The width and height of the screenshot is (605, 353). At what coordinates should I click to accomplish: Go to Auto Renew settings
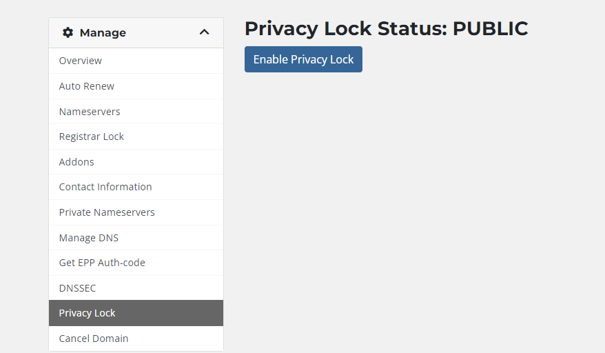[x=136, y=86]
